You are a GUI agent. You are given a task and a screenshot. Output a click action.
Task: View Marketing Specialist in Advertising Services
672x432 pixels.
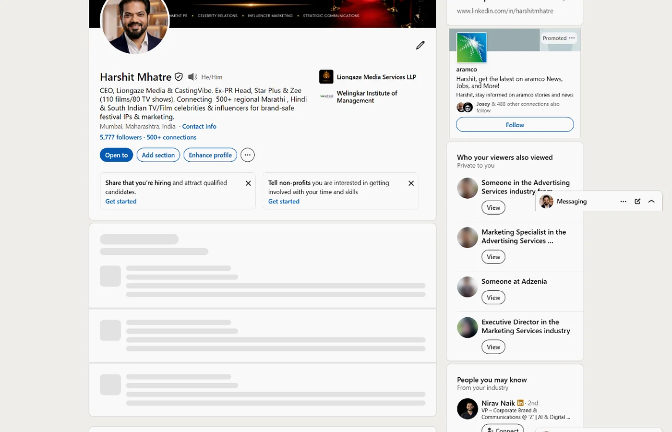(493, 257)
